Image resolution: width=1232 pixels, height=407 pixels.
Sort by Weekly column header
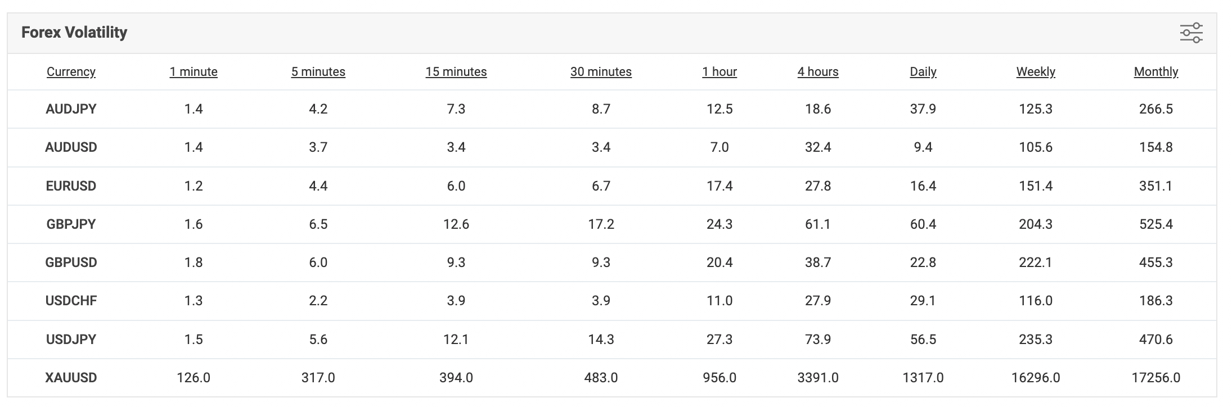coord(1035,72)
